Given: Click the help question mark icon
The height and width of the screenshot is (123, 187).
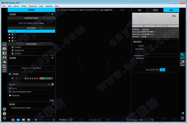Looking at the screenshot, I should (x=4, y=114).
